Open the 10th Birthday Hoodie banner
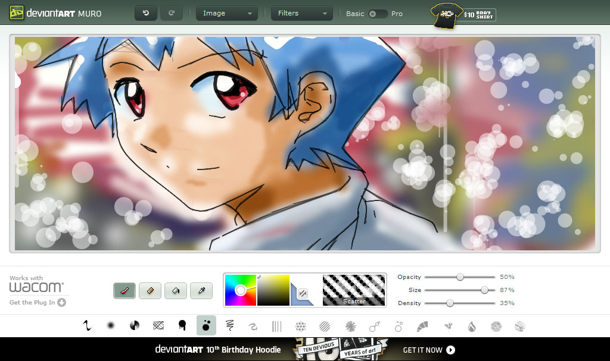The height and width of the screenshot is (361, 610). click(x=305, y=349)
